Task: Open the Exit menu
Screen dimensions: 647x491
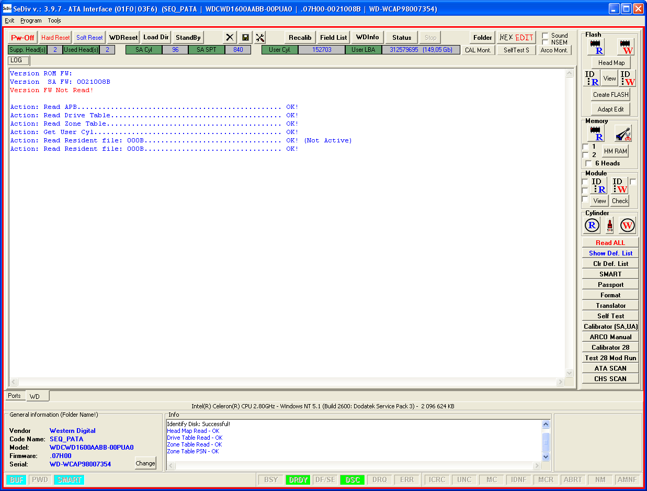Action: click(x=9, y=20)
